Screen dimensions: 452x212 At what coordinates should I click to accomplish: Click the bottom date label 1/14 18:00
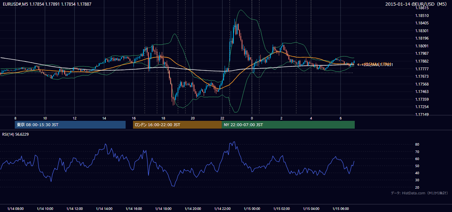pyautogui.click(x=163, y=209)
